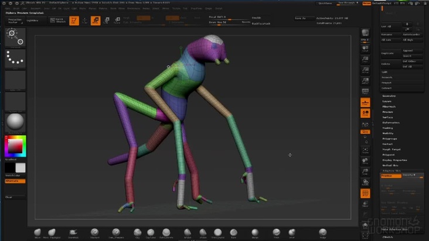Expand the Deformation subpalette

pyautogui.click(x=391, y=122)
